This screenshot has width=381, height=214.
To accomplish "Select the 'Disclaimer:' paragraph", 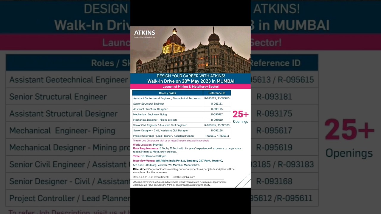I will (184, 171).
